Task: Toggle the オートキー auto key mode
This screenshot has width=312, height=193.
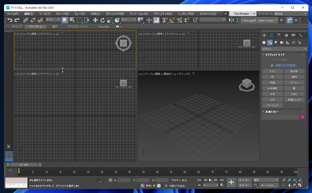Action: [245, 180]
